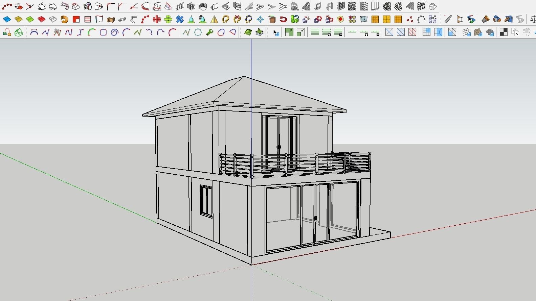Click the blue spiral curve icon
This screenshot has width=536, height=301.
click(x=115, y=32)
